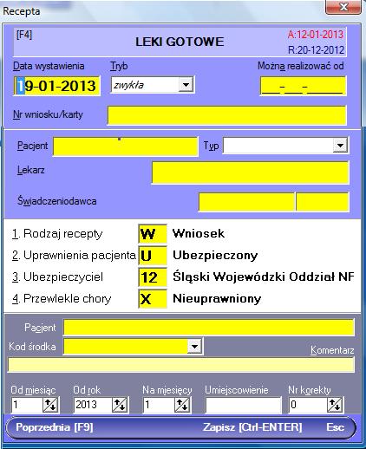Click the Esc button in bottom bar
Image resolution: width=366 pixels, height=449 pixels.
[x=335, y=427]
